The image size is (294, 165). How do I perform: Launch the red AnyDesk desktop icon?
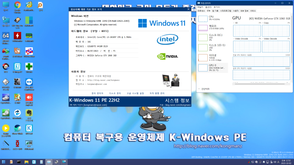pyautogui.click(x=29, y=100)
